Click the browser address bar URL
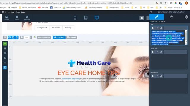The width and height of the screenshot is (190, 106). point(71,3)
